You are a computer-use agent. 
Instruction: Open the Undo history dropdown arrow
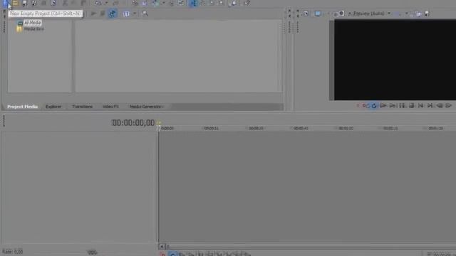tap(106, 3)
